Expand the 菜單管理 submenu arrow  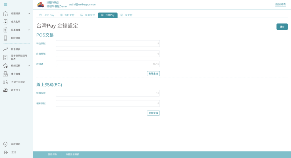pos(29,30)
